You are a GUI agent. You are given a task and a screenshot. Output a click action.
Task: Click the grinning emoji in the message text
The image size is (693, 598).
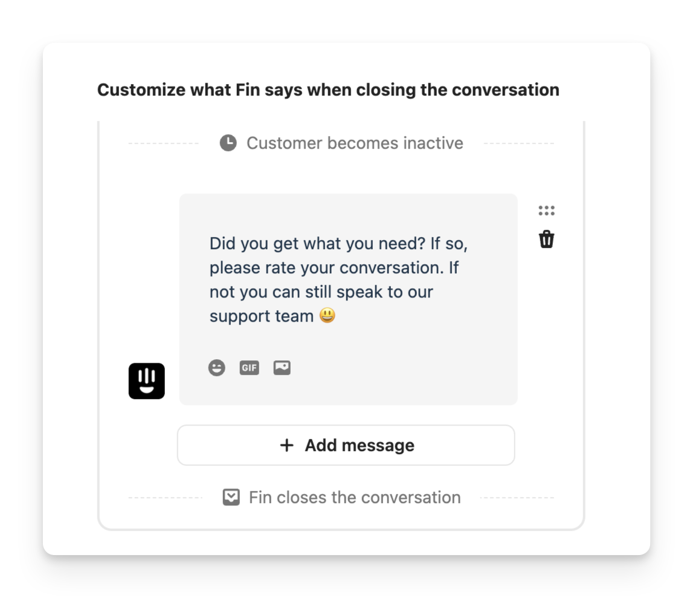327,316
